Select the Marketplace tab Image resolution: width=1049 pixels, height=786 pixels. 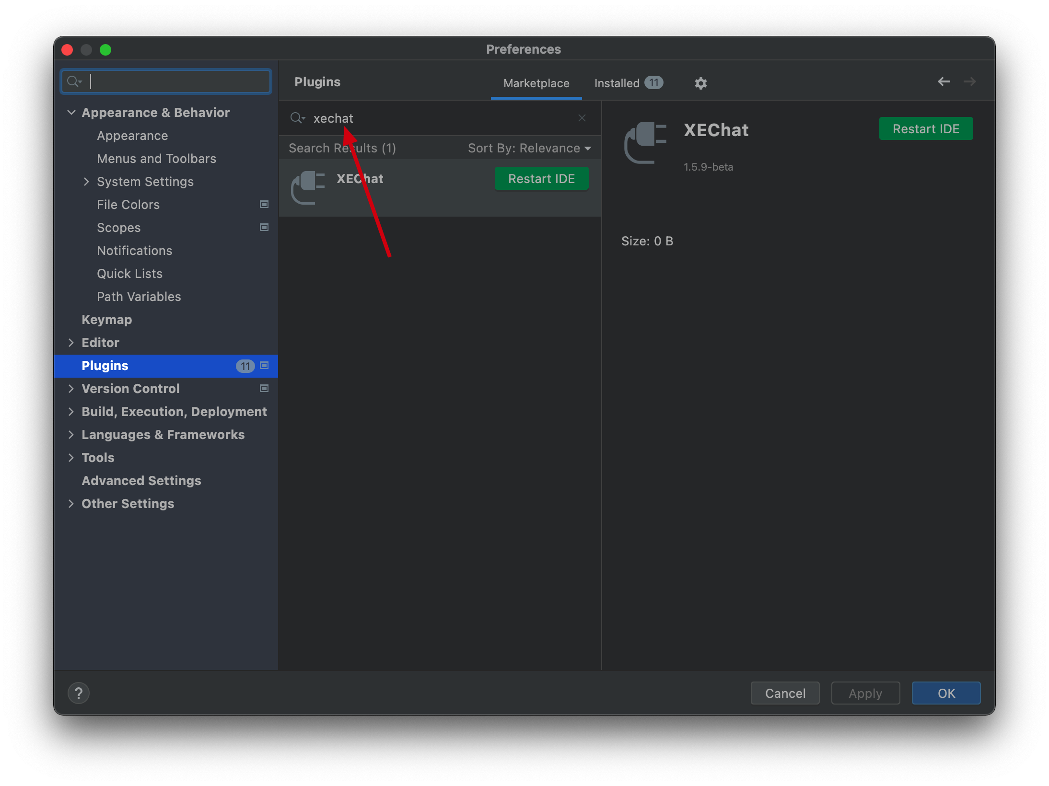(536, 83)
